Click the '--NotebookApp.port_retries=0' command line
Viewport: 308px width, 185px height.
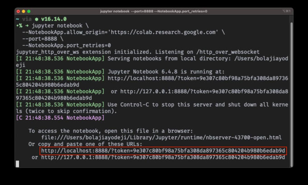[67, 45]
